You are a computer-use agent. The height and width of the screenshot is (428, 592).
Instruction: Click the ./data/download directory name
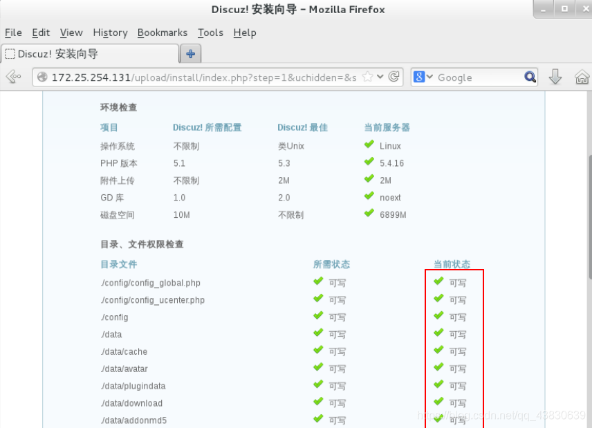[131, 404]
